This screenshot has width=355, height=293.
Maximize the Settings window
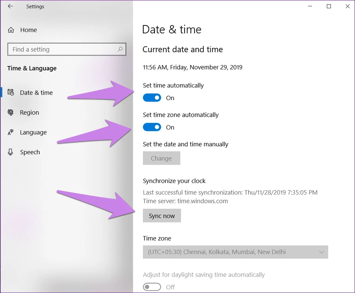pyautogui.click(x=329, y=6)
